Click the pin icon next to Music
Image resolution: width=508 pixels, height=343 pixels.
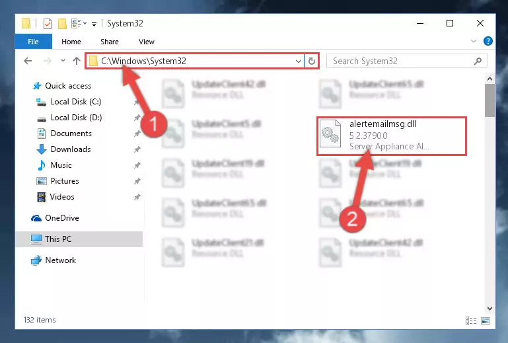tap(137, 165)
